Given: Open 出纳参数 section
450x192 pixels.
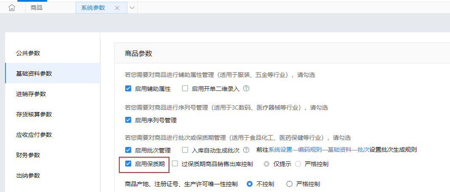Looking at the screenshot, I should coord(53,175).
